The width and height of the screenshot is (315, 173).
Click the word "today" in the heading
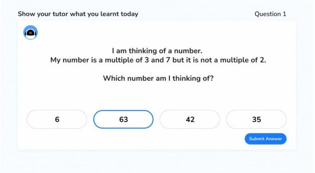pos(129,14)
